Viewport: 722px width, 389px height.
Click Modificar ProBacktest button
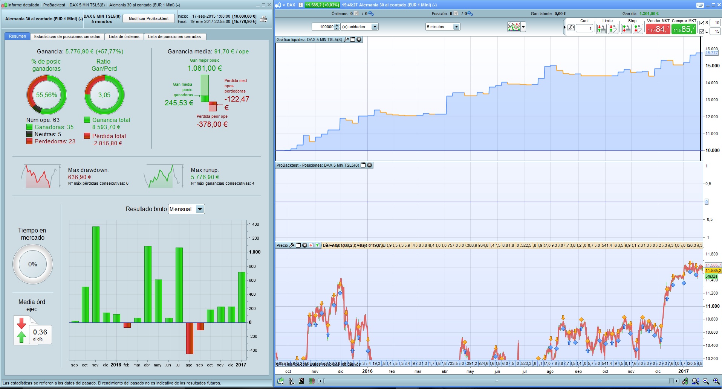(148, 18)
